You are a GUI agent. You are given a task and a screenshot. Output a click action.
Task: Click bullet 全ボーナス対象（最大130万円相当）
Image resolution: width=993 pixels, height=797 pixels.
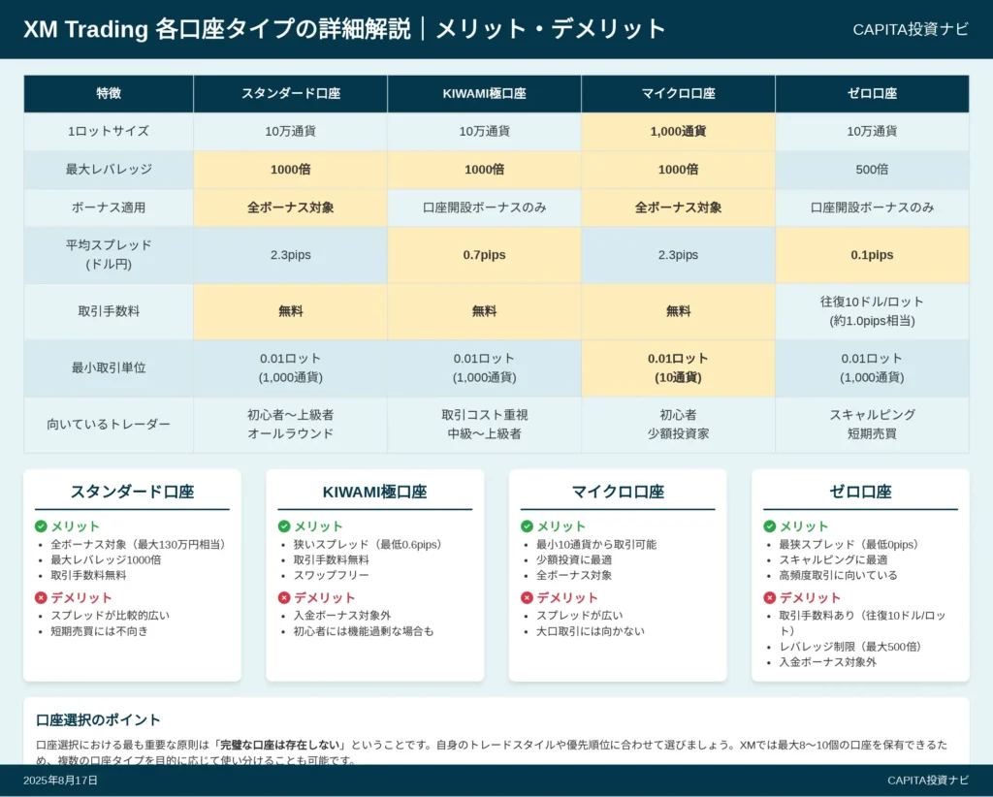point(140,544)
